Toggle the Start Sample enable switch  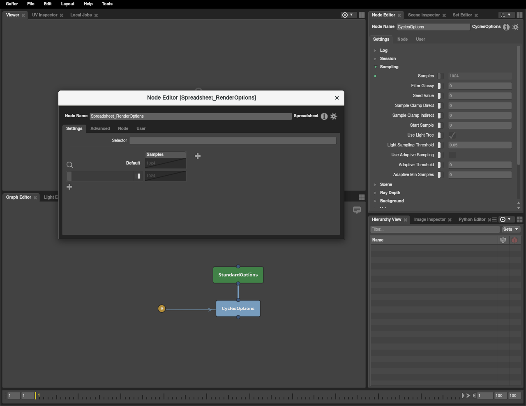(440, 125)
